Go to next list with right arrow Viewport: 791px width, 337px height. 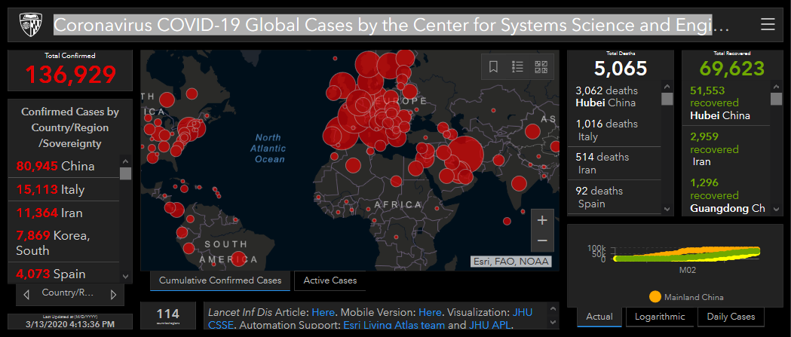point(114,294)
